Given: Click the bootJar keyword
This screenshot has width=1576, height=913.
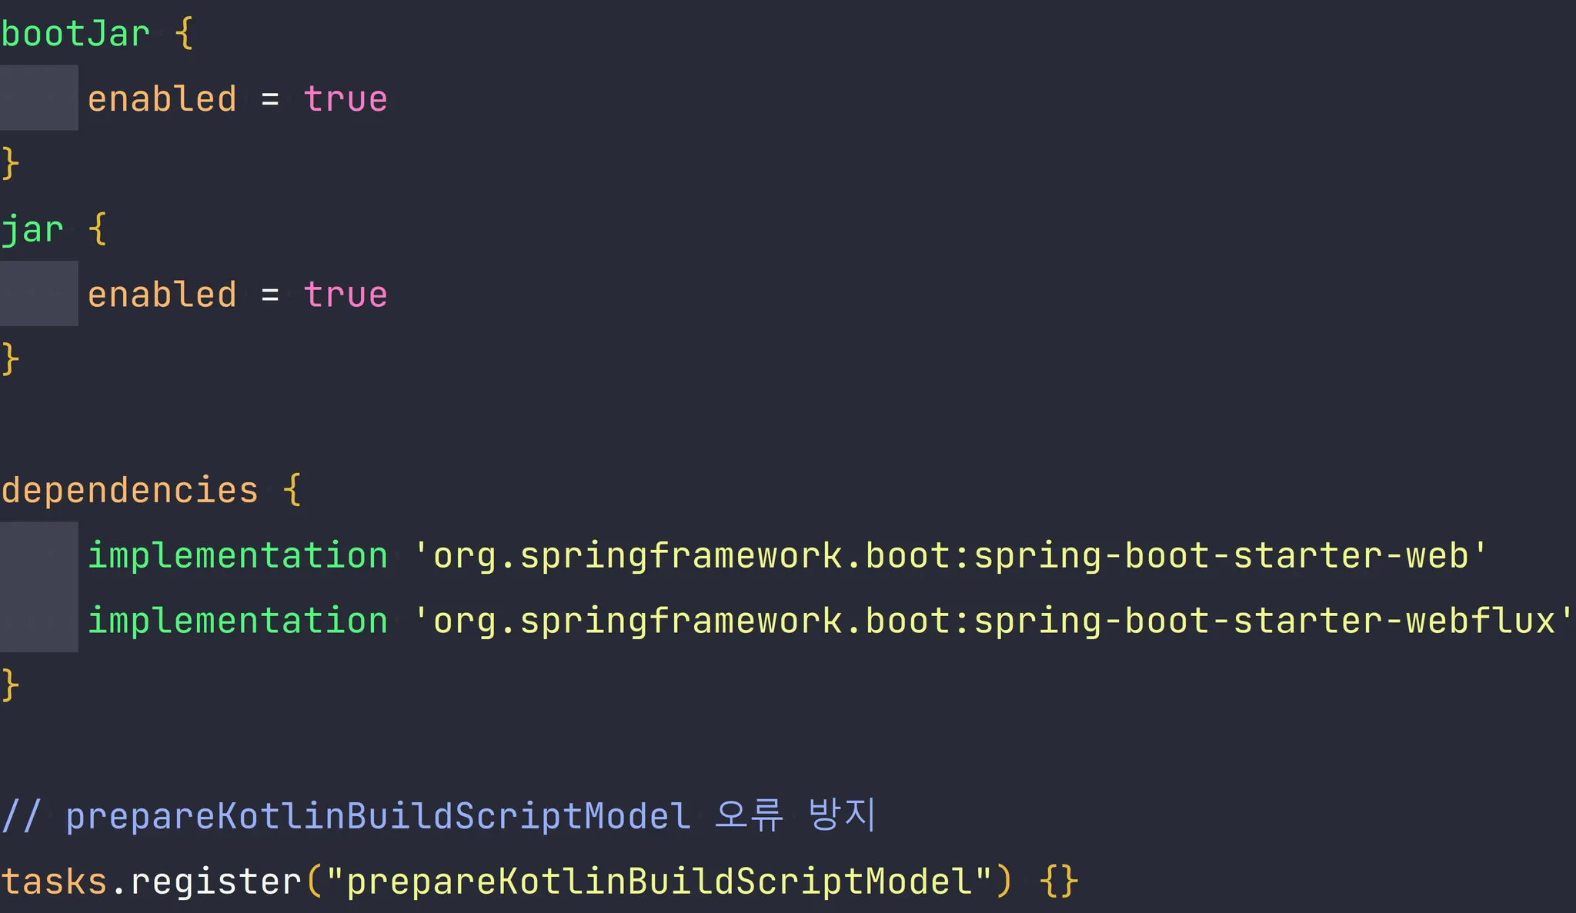Looking at the screenshot, I should click(75, 35).
